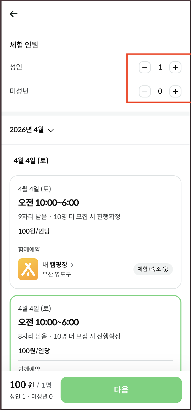This screenshot has height=410, width=191.
Task: Click the arrow next to 내 캠핑장
Action: [72, 265]
